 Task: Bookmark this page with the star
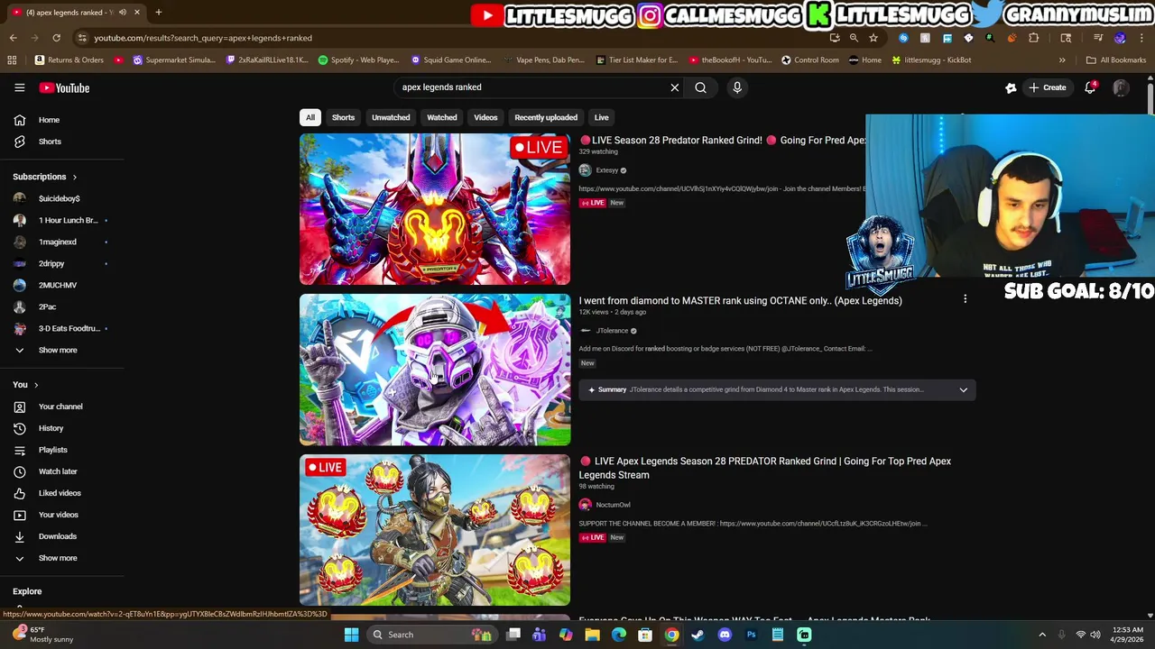(873, 38)
